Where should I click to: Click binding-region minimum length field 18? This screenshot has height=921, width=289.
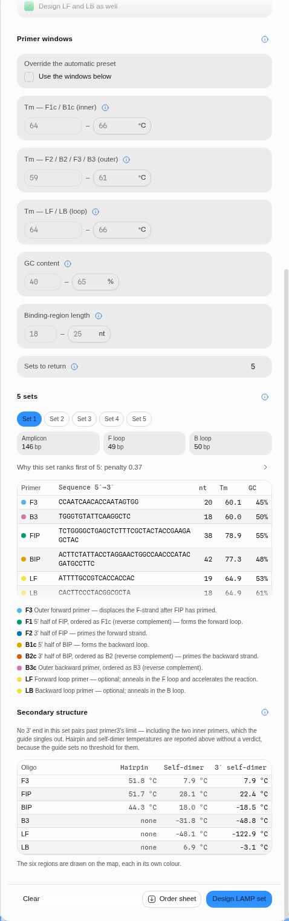pos(41,334)
